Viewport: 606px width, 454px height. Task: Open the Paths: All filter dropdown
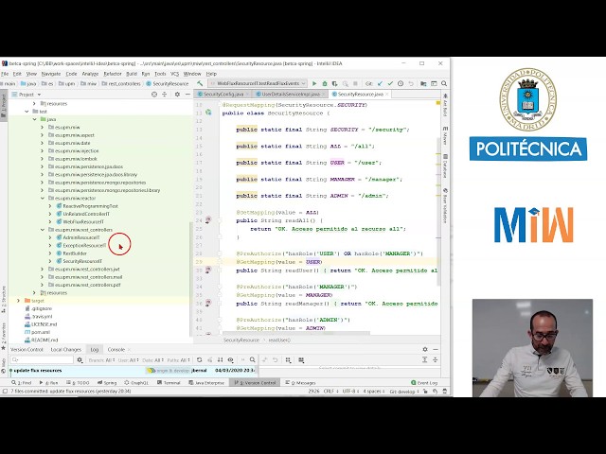click(x=179, y=360)
